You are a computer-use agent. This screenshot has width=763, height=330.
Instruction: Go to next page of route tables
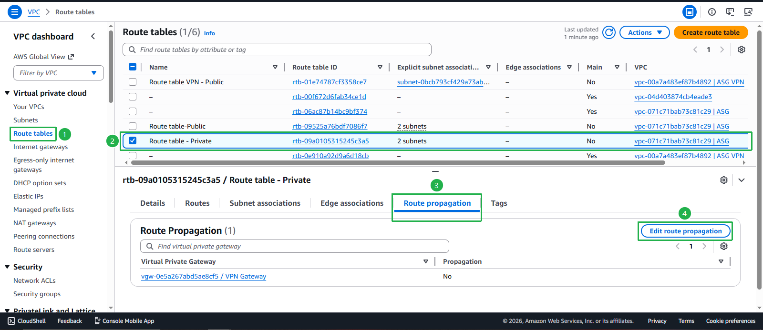tap(722, 50)
